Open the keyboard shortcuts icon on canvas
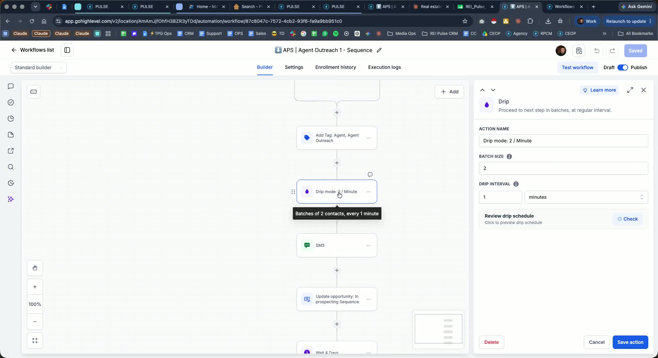 point(34,92)
